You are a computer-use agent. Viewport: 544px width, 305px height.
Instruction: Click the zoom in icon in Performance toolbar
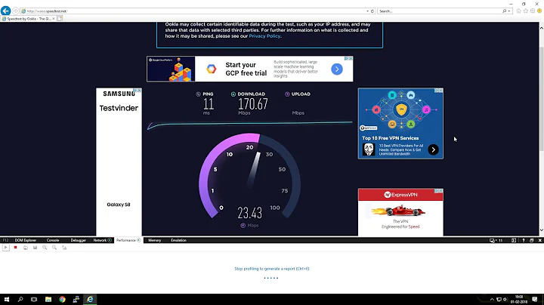click(x=45, y=248)
